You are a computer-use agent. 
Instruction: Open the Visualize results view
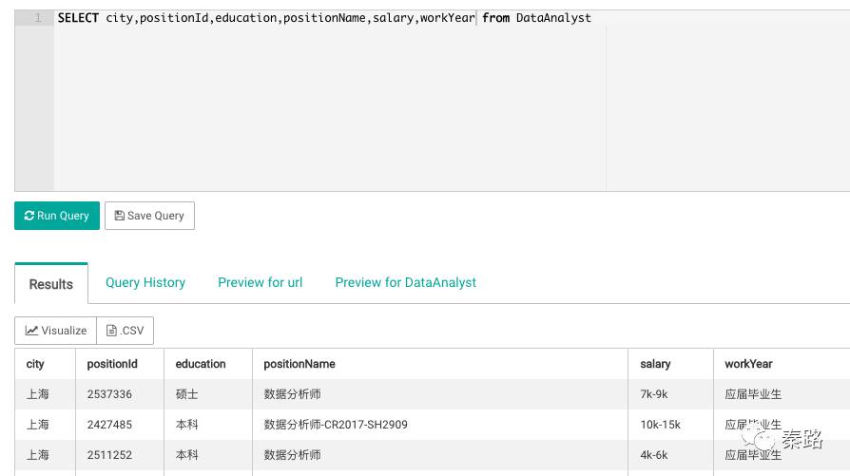pos(55,331)
